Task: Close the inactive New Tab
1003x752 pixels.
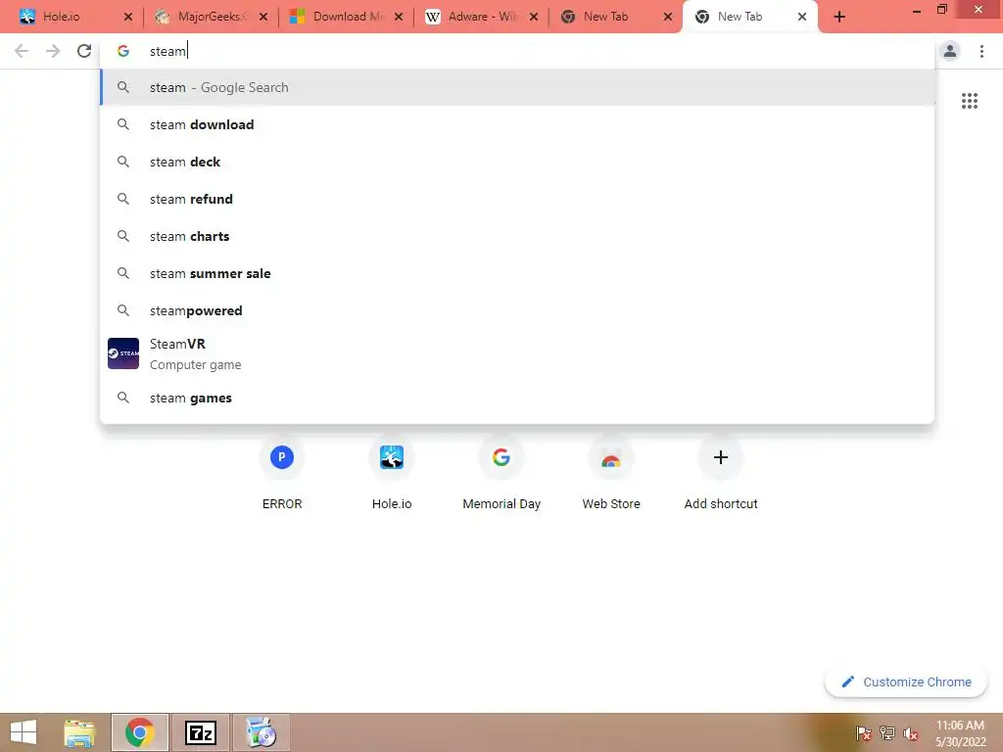Action: click(x=668, y=17)
